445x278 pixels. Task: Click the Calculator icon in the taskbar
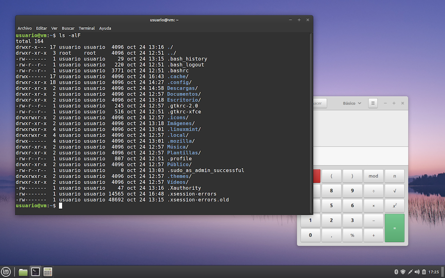pos(48,272)
